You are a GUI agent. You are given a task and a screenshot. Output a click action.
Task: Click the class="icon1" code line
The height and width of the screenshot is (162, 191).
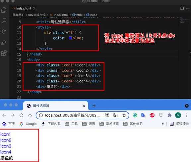pyautogui.click(x=68, y=65)
